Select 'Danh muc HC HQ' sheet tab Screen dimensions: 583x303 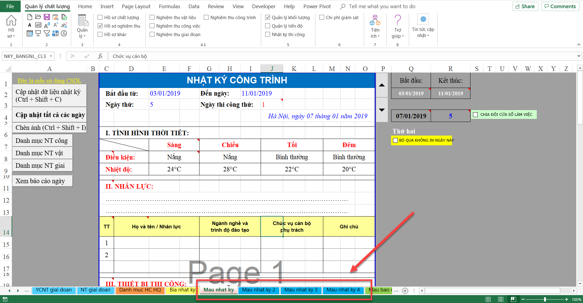(140, 290)
